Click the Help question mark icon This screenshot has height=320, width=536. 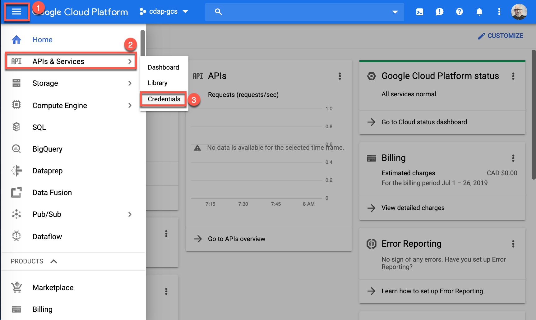tap(459, 11)
